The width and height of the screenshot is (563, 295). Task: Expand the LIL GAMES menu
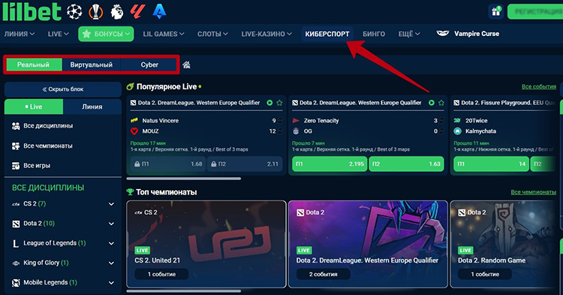pyautogui.click(x=164, y=34)
